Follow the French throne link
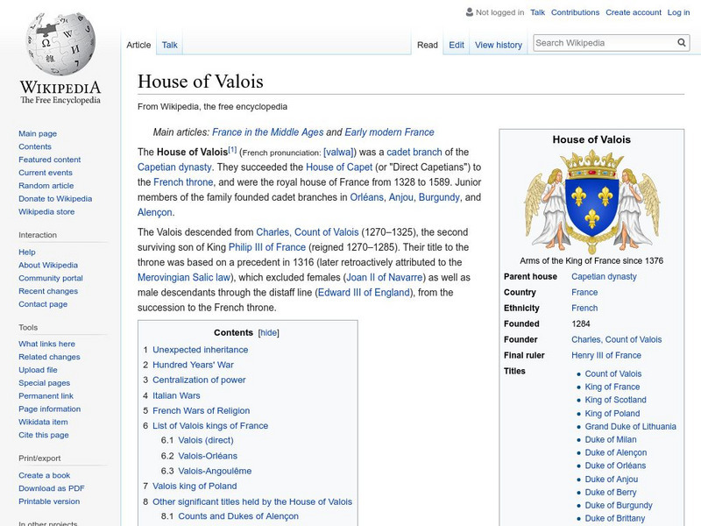 pos(183,182)
